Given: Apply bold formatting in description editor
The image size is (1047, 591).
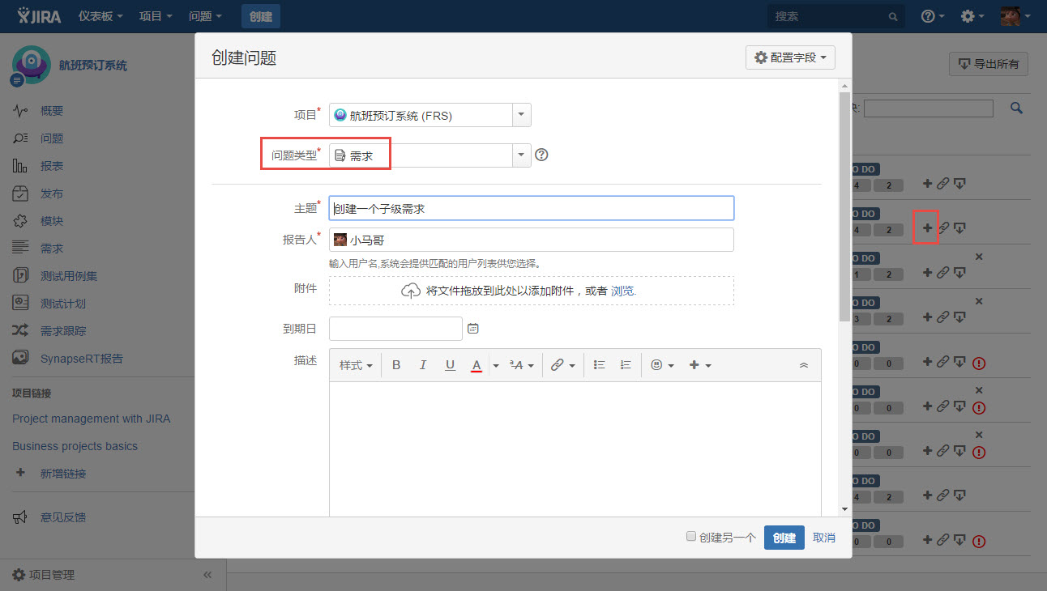Looking at the screenshot, I should 396,365.
